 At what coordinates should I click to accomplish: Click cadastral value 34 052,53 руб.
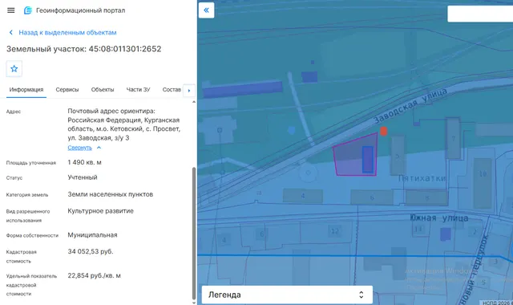91,251
